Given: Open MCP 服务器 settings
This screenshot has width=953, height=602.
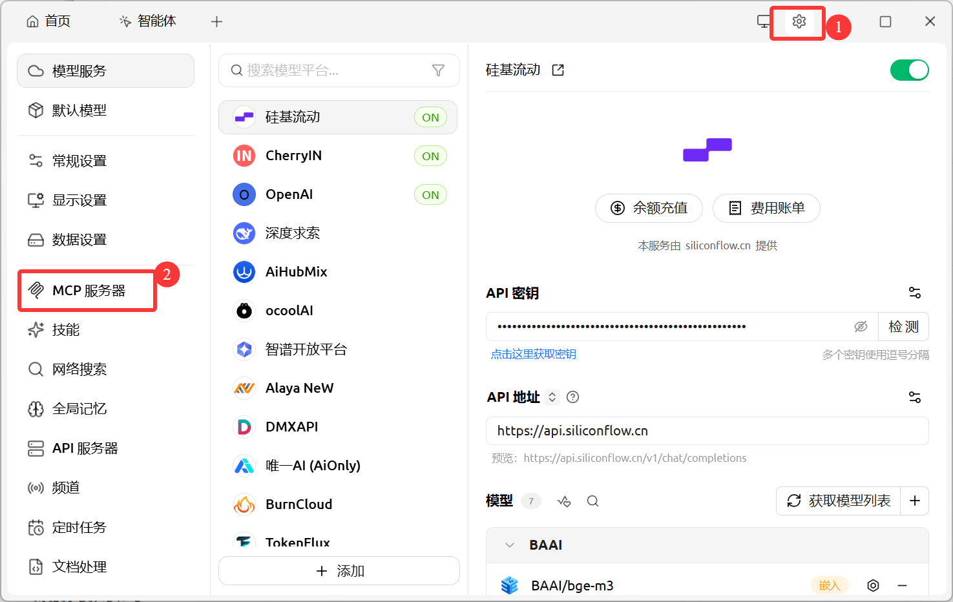Looking at the screenshot, I should [x=105, y=291].
